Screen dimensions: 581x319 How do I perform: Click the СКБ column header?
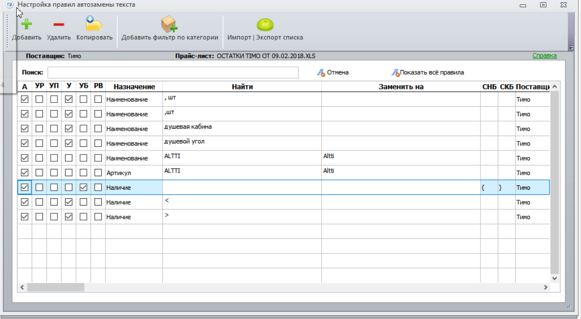tap(506, 86)
